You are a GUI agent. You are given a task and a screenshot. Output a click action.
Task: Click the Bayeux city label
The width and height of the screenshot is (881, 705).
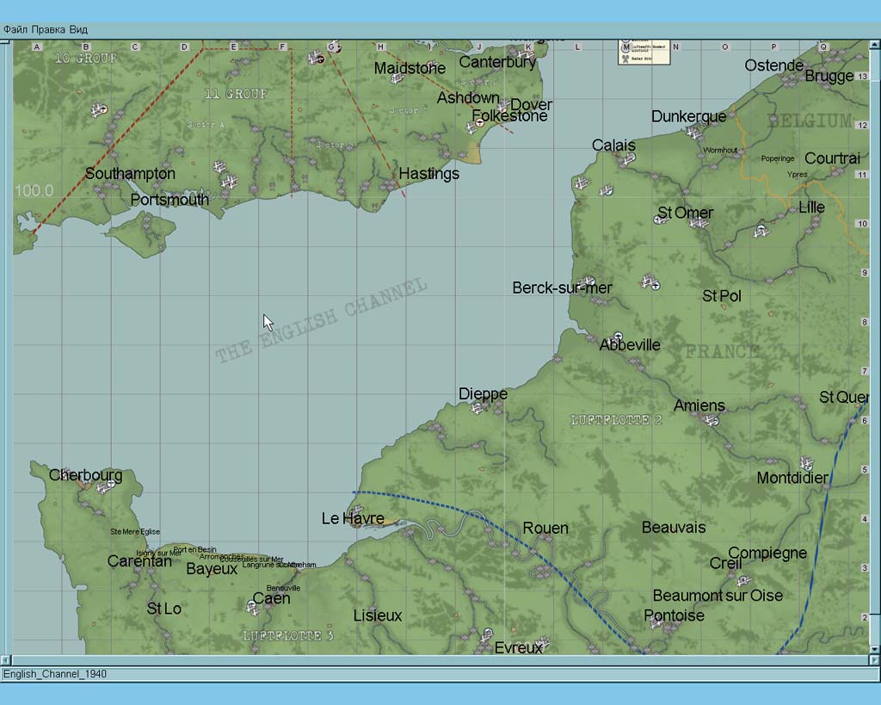point(212,569)
